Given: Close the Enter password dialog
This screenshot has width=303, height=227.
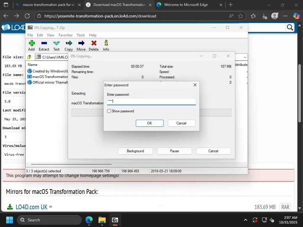Looking at the screenshot, I should 195,85.
